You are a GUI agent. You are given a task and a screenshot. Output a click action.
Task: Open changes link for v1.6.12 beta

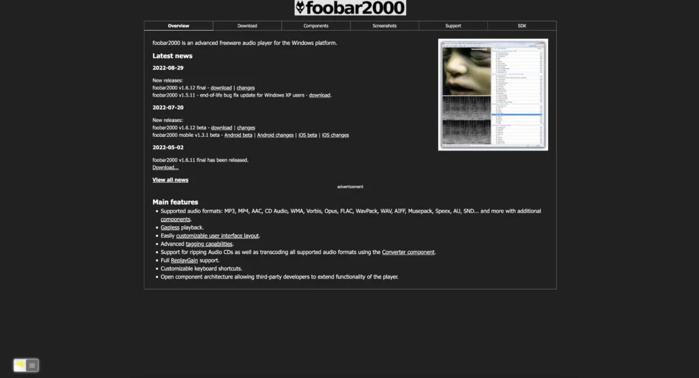(246, 127)
